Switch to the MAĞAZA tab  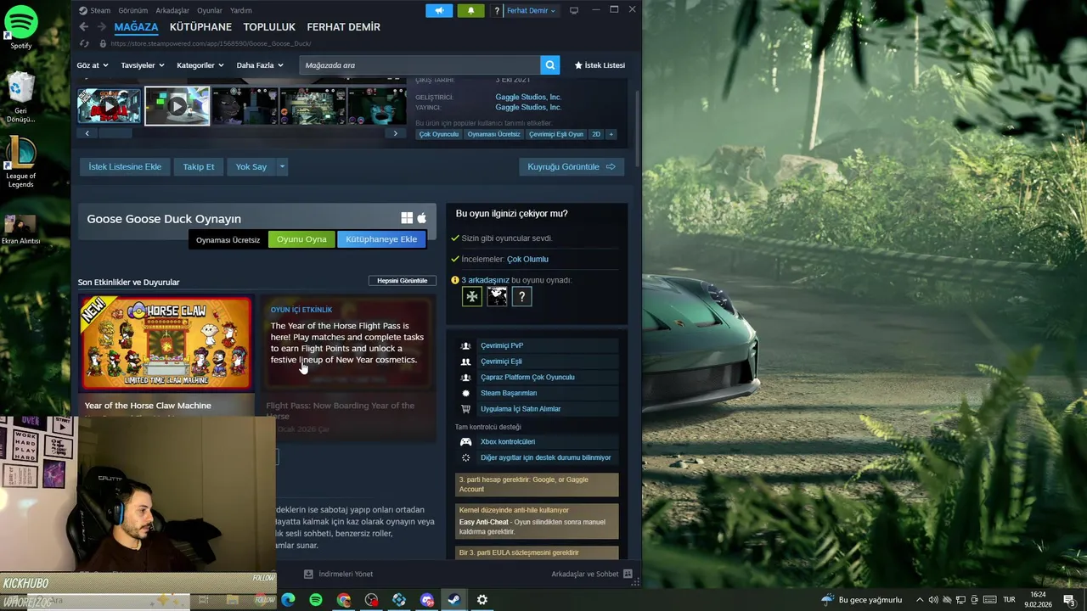click(x=136, y=27)
